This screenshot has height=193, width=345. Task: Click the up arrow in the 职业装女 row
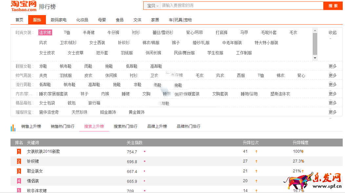click(256, 171)
